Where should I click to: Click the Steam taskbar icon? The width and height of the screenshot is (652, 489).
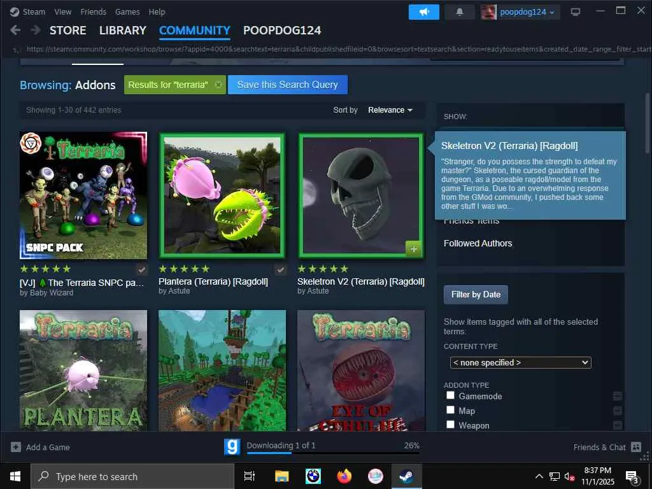[x=406, y=476]
